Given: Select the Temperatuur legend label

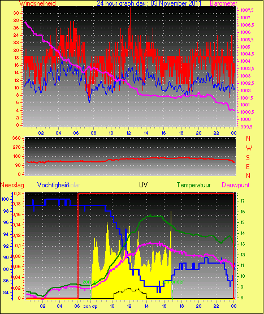Looking at the screenshot, I should 193,185.
